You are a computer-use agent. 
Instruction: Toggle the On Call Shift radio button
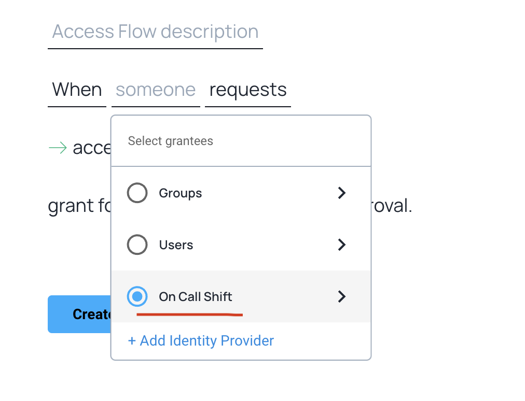pos(137,297)
